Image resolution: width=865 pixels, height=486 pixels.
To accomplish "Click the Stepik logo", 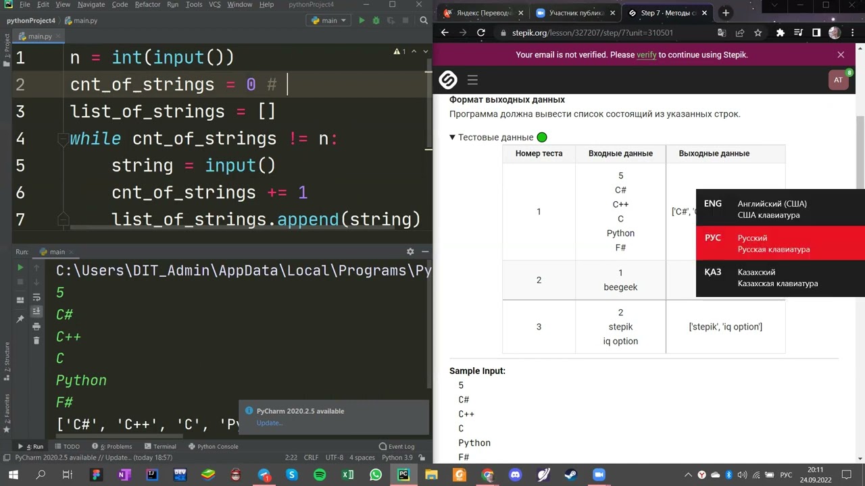I will [x=448, y=80].
